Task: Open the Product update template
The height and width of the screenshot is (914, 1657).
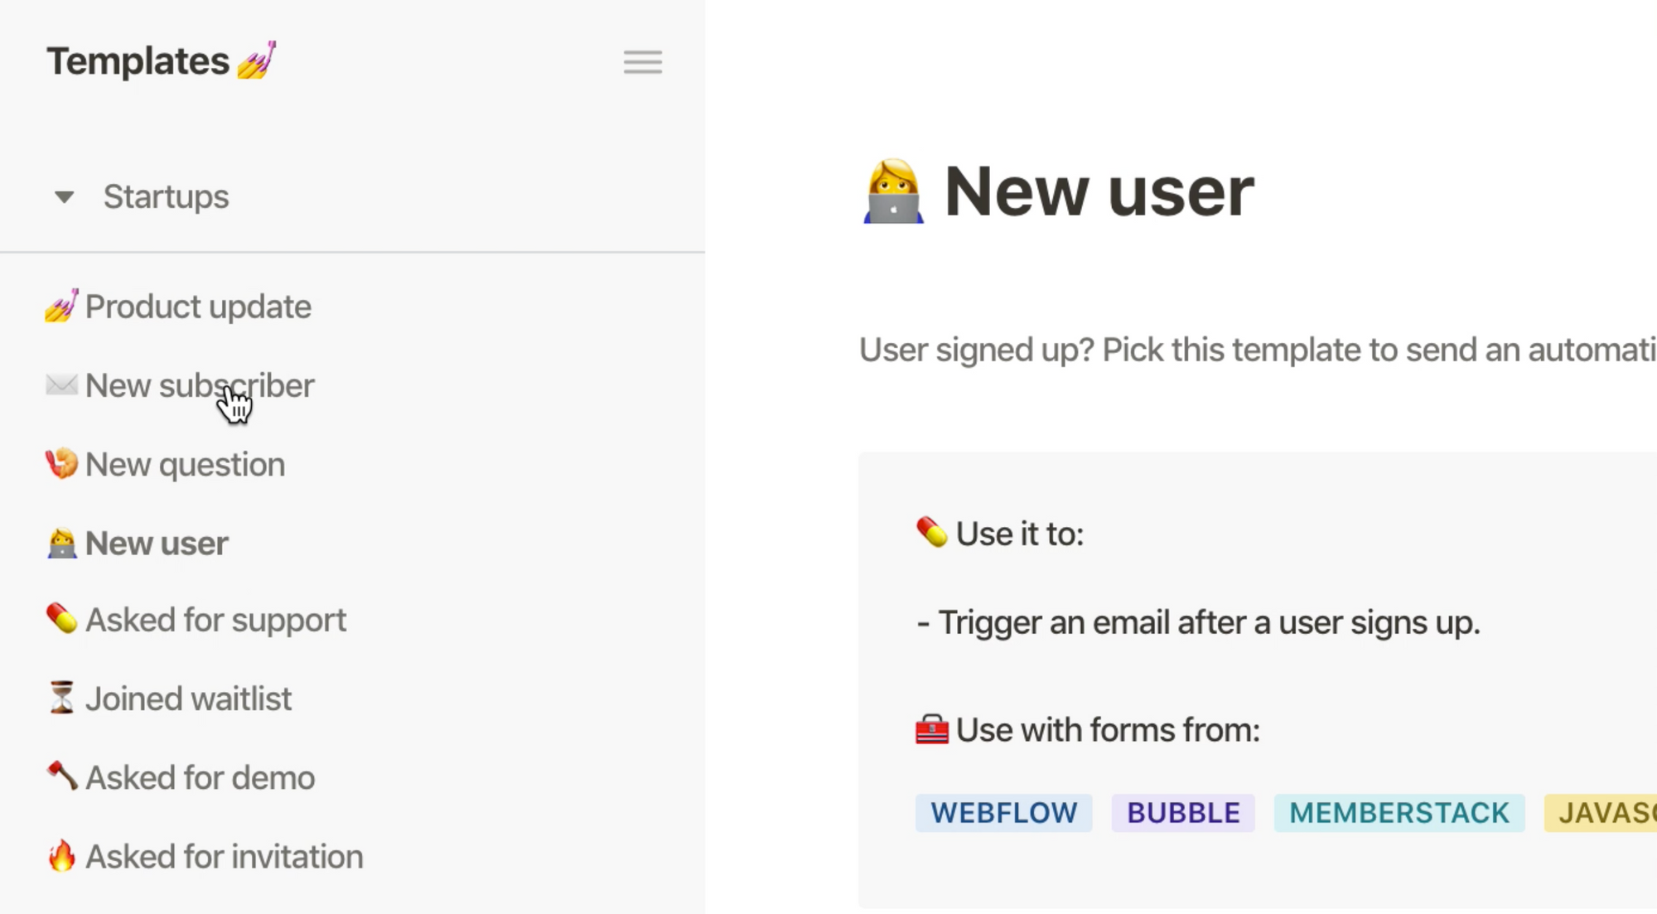Action: [x=198, y=307]
